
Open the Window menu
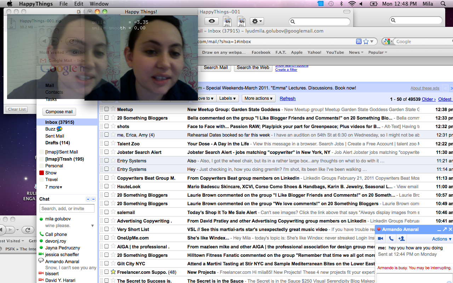[x=99, y=4]
